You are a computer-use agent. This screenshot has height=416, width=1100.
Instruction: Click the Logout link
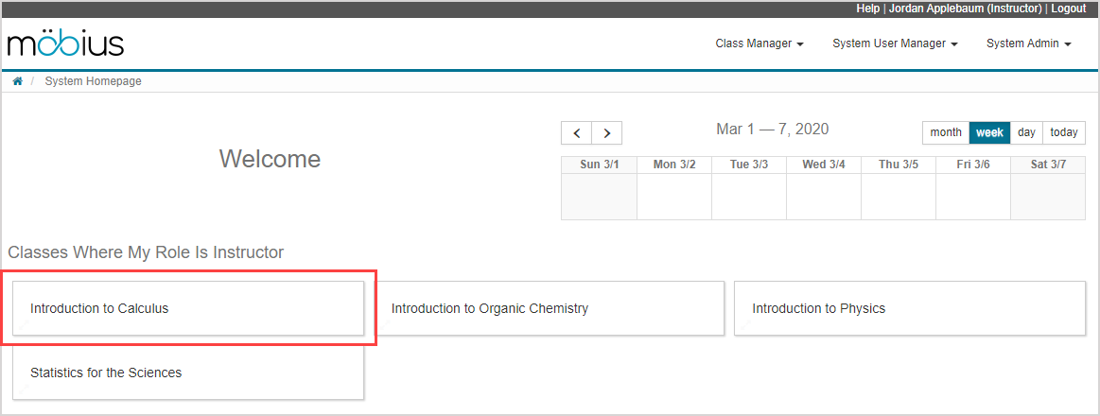[x=1068, y=9]
